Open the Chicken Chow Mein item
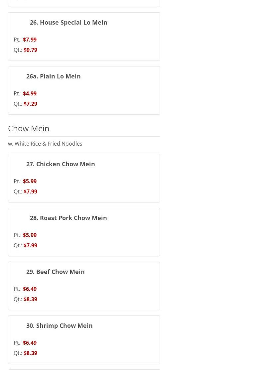The width and height of the screenshot is (256, 370). (61, 164)
